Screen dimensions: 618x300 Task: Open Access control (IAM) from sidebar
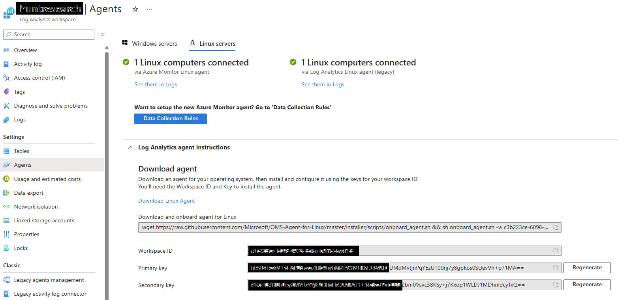click(39, 78)
